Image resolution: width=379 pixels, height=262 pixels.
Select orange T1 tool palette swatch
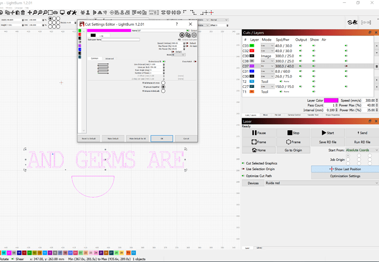click(129, 253)
